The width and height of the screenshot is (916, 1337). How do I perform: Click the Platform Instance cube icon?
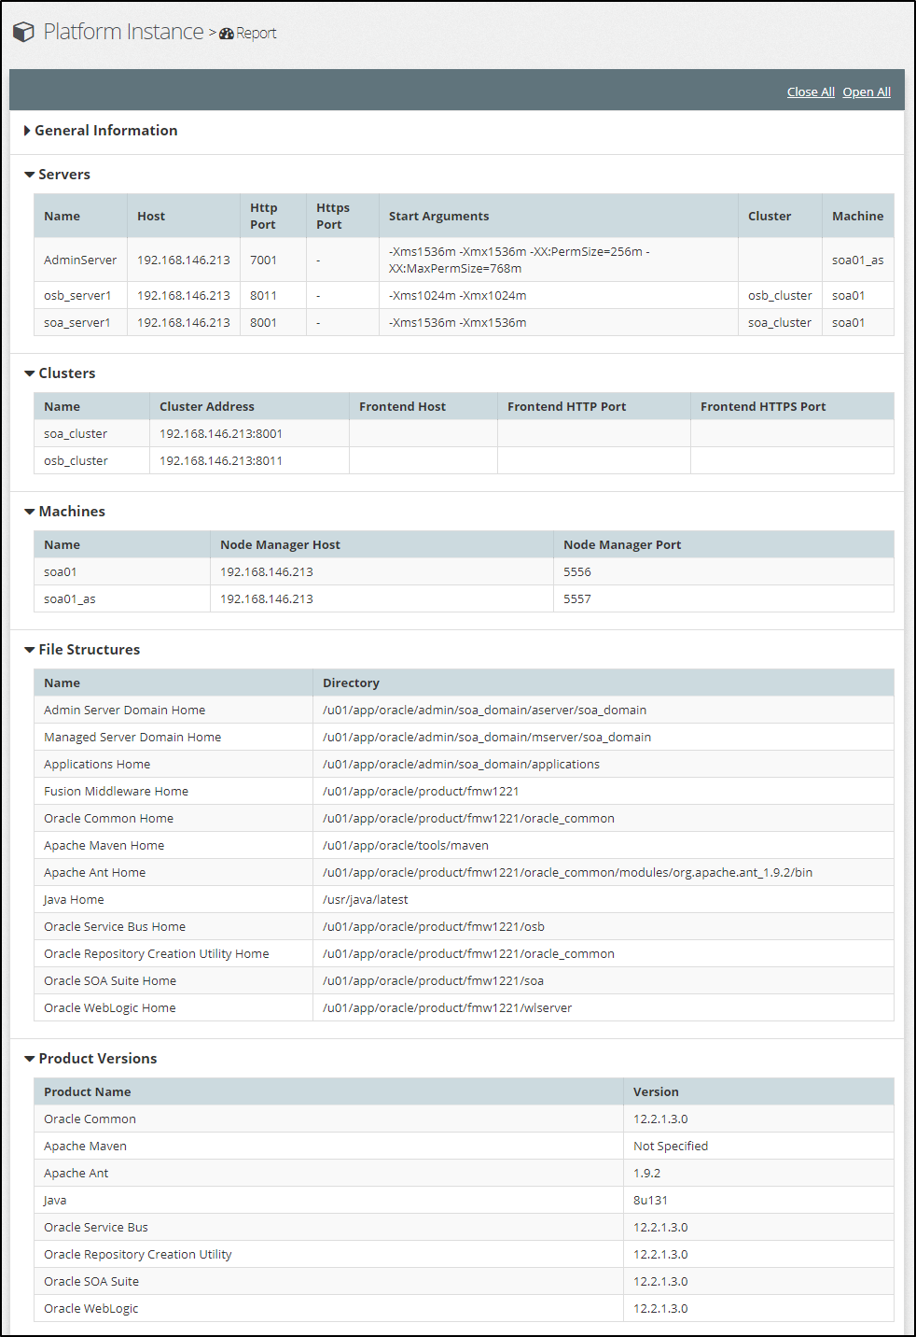(x=23, y=33)
